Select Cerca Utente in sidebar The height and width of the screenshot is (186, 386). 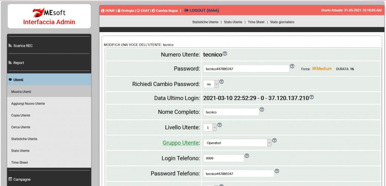click(49, 127)
